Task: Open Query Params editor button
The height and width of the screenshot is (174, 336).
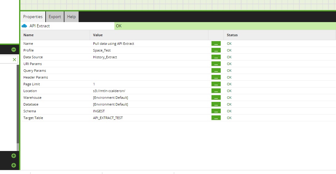Action: point(216,71)
